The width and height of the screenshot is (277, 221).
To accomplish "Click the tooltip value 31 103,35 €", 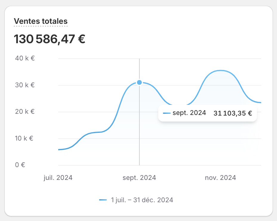I will [233, 113].
